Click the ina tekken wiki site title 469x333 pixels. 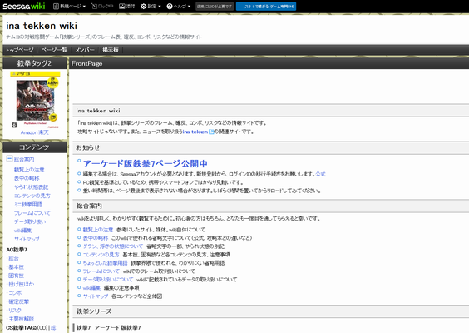[x=42, y=26]
